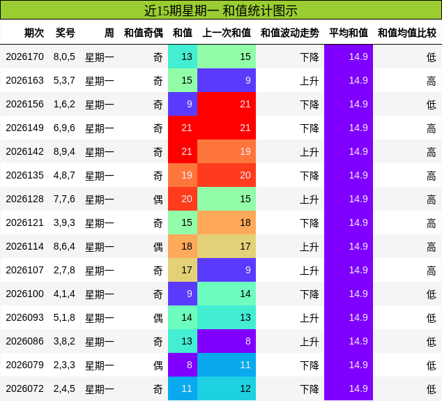Click the winning numbers 4,8,7

(x=64, y=175)
